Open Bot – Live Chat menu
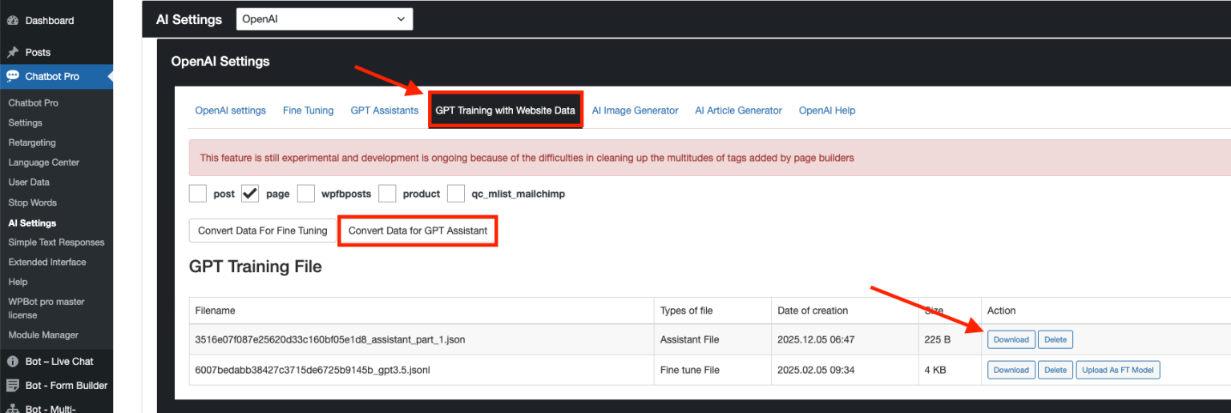This screenshot has width=1231, height=413. pos(59,362)
